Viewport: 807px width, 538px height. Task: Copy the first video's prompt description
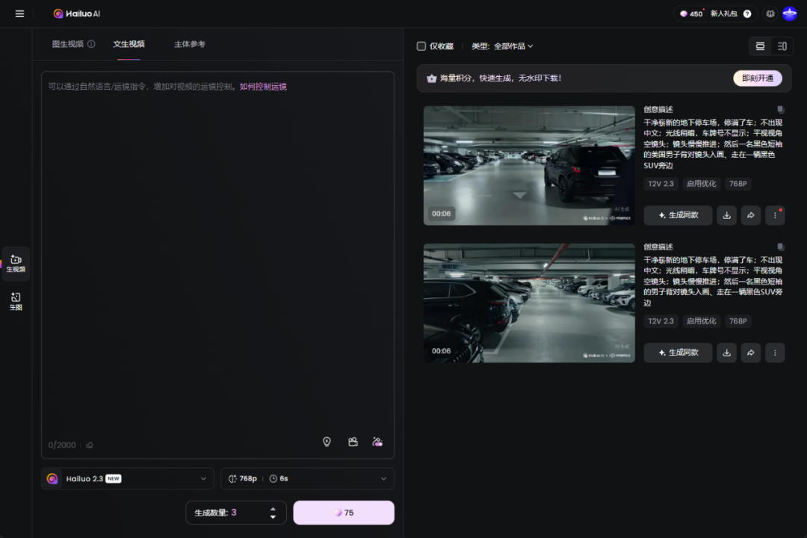click(780, 109)
